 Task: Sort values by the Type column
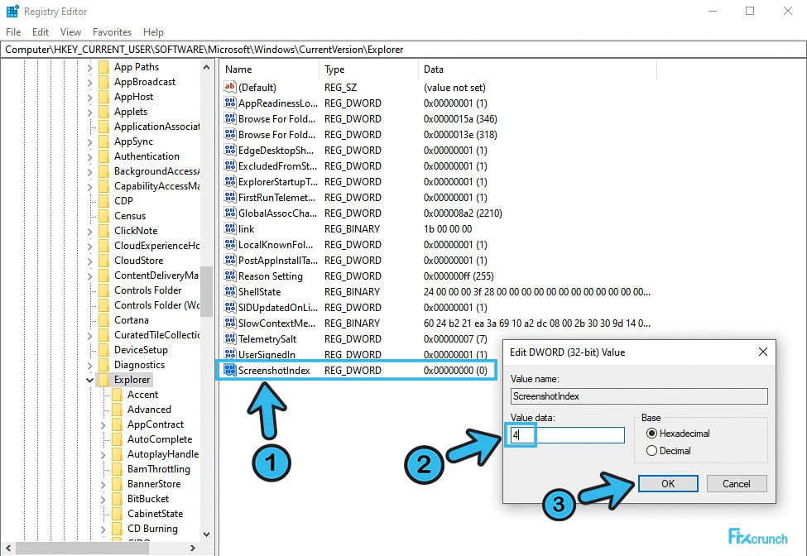click(x=368, y=69)
